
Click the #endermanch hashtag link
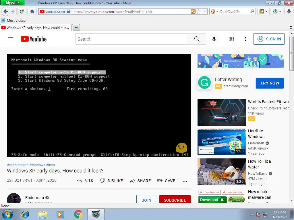18,165
